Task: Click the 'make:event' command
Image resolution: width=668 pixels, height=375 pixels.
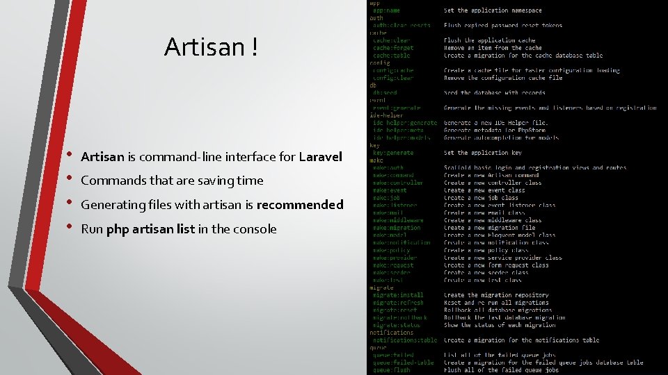Action: click(390, 190)
